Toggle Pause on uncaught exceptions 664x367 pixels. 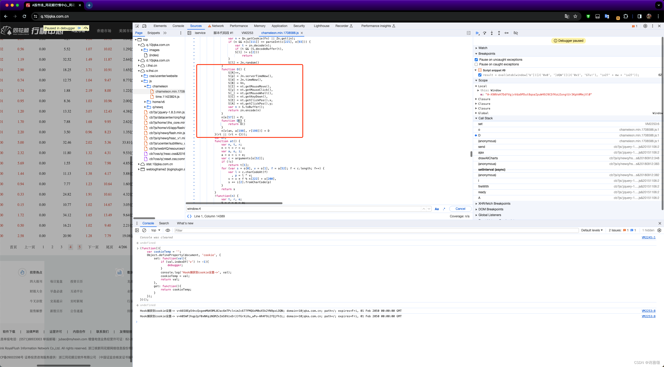tap(476, 60)
